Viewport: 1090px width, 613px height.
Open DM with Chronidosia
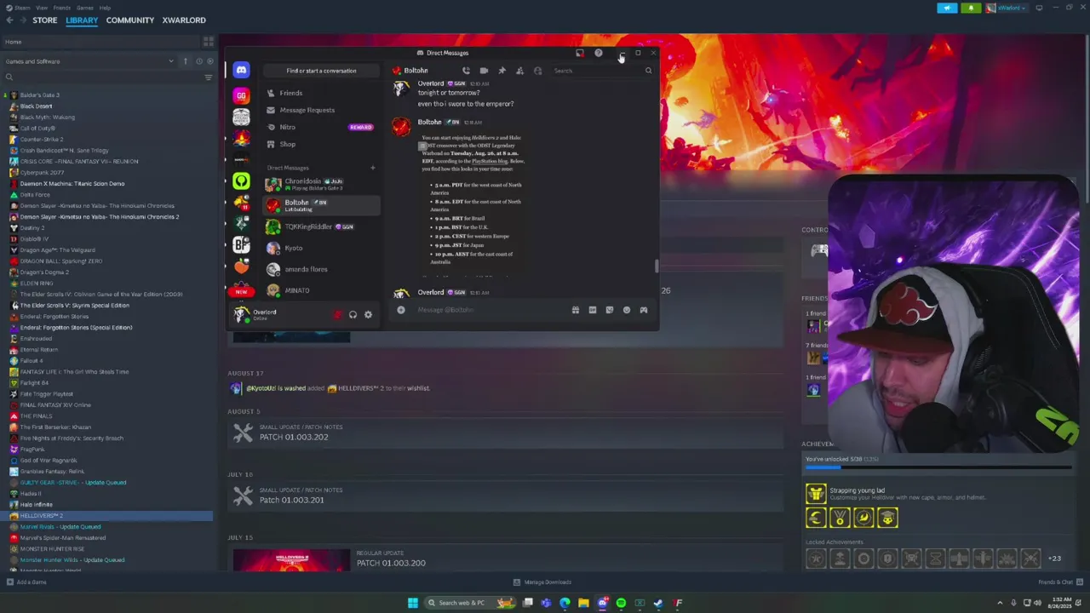(x=319, y=184)
